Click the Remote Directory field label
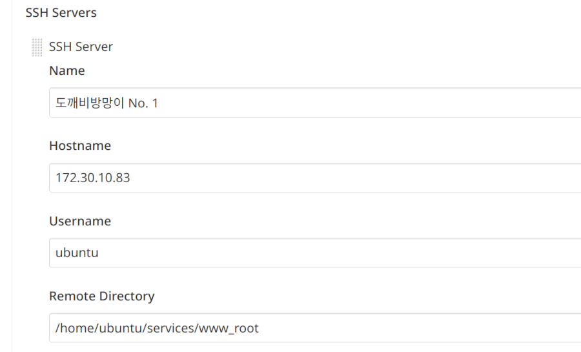This screenshot has width=581, height=352. 102,296
